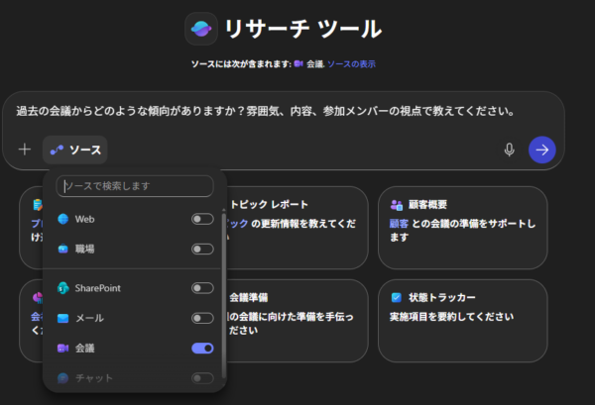Collapse the ソース dropdown button
Screen dimensions: 595x405
[75, 150]
